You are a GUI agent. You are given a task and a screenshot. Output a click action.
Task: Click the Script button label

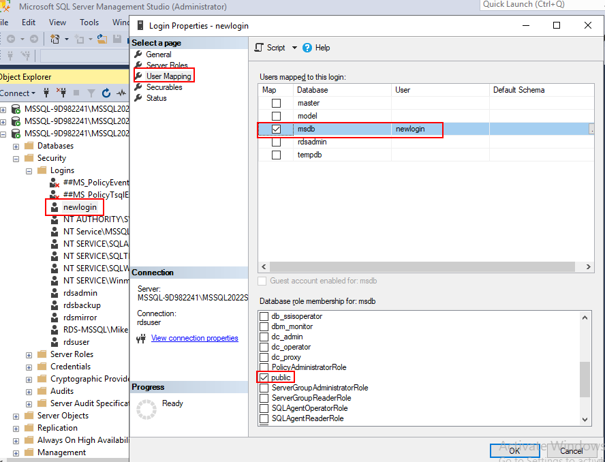click(x=276, y=48)
